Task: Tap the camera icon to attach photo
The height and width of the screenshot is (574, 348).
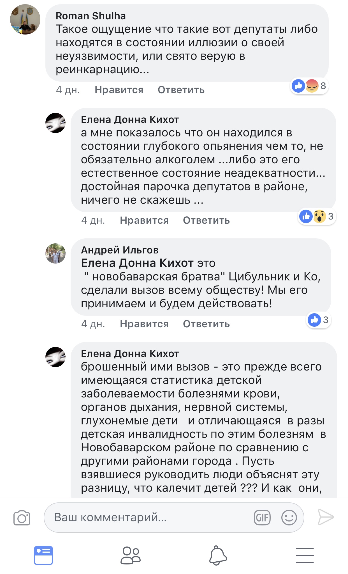Action: tap(22, 518)
